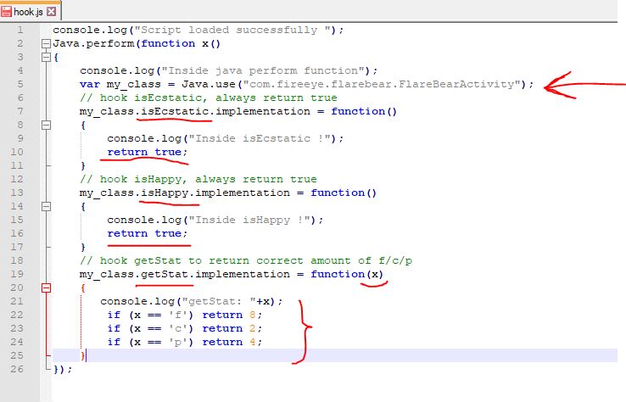626x402 pixels.
Task: Click line number 1 in the margin
Action: 20,30
